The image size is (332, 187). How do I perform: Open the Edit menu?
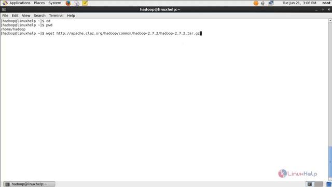point(15,16)
